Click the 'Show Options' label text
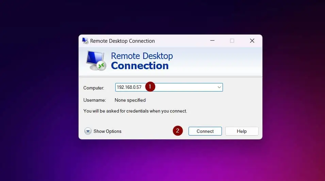The width and height of the screenshot is (325, 181). click(107, 131)
